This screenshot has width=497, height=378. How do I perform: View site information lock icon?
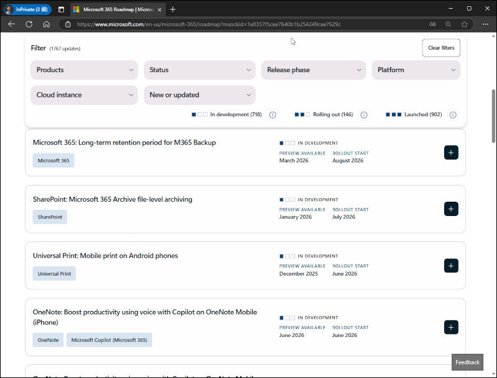[x=68, y=24]
